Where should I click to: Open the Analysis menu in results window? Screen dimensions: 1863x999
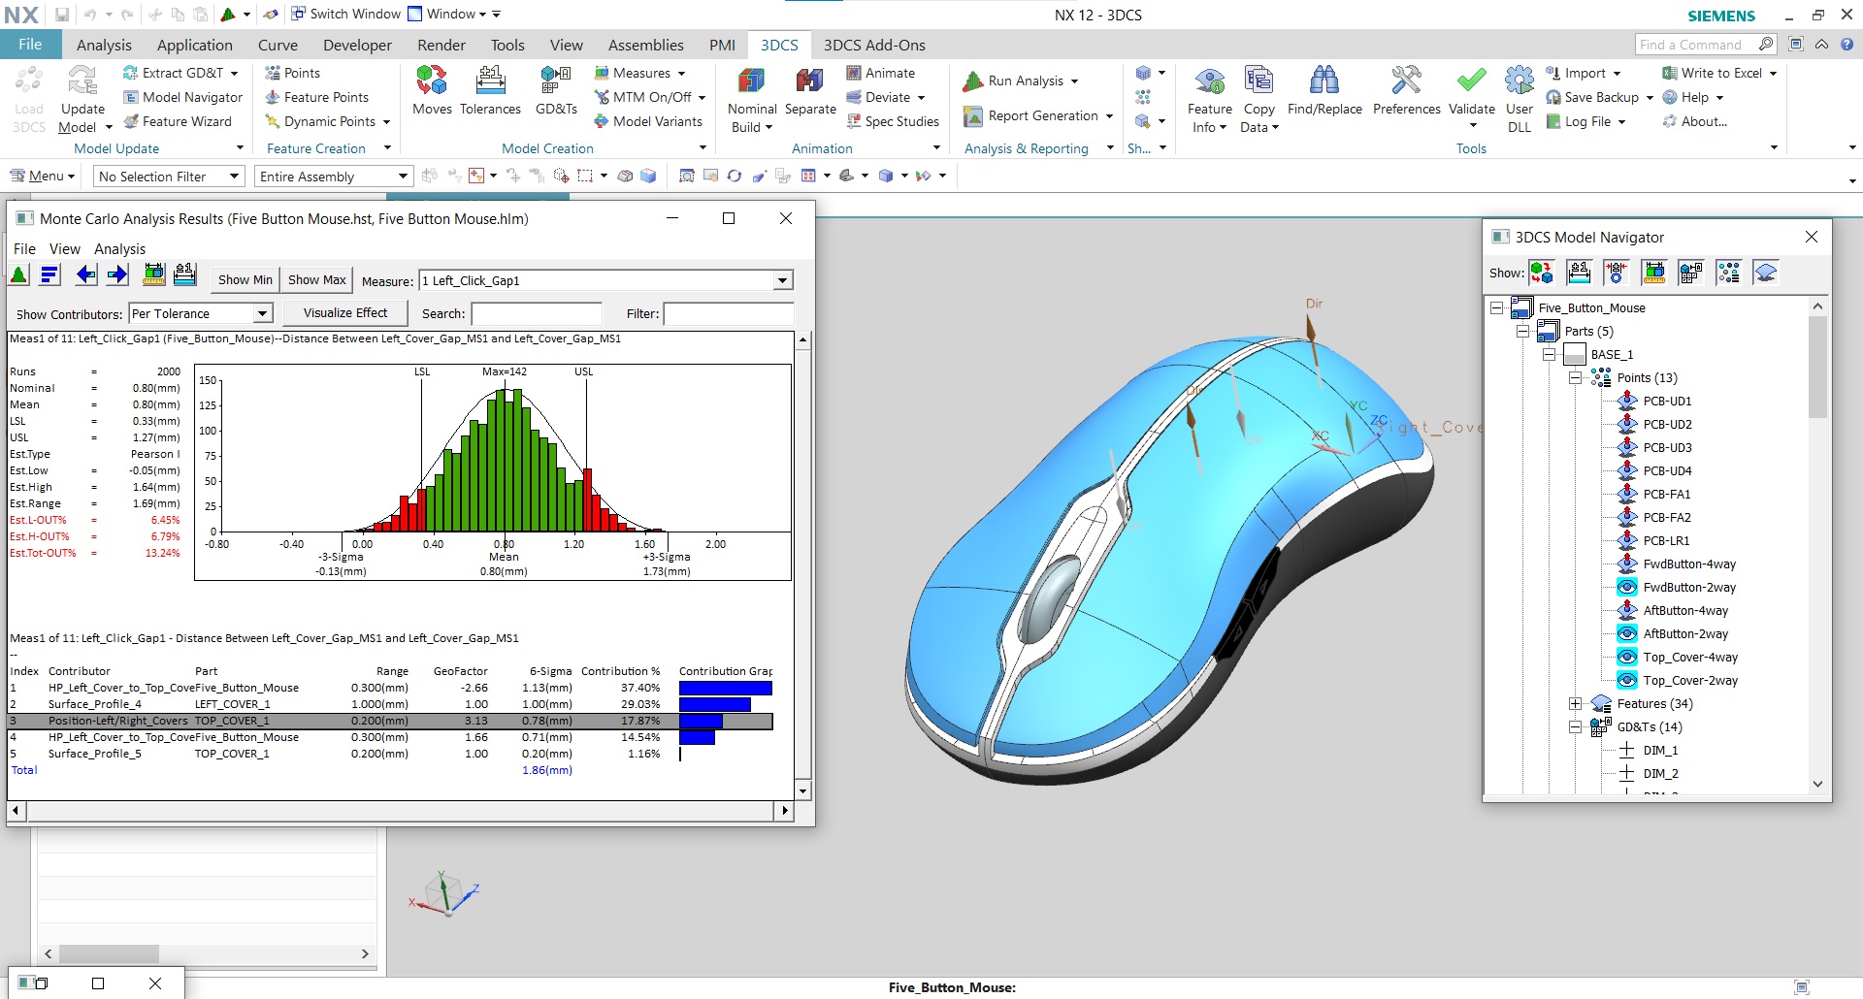pos(119,249)
